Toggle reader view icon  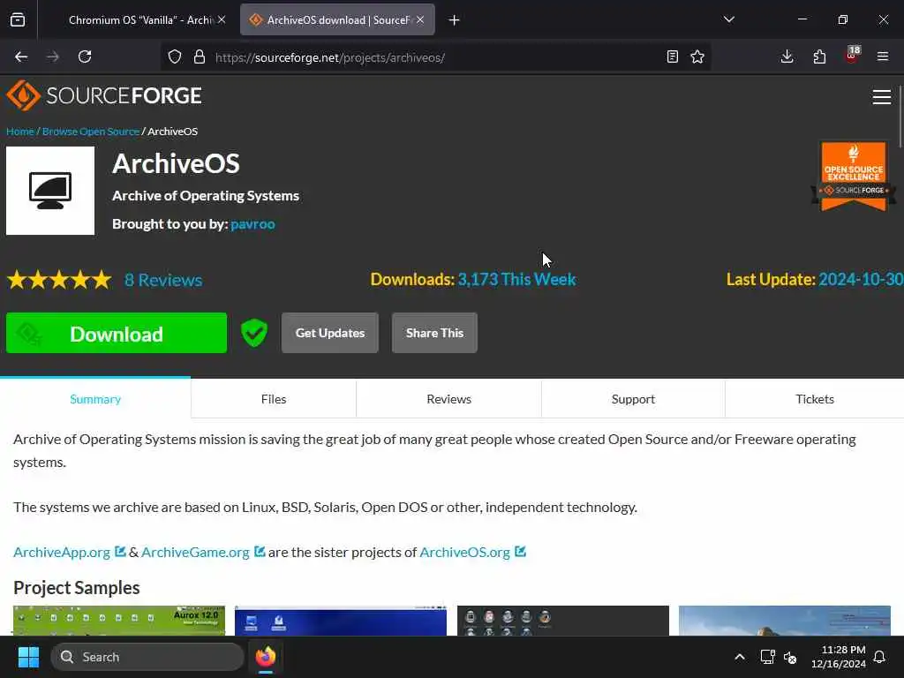(x=672, y=56)
